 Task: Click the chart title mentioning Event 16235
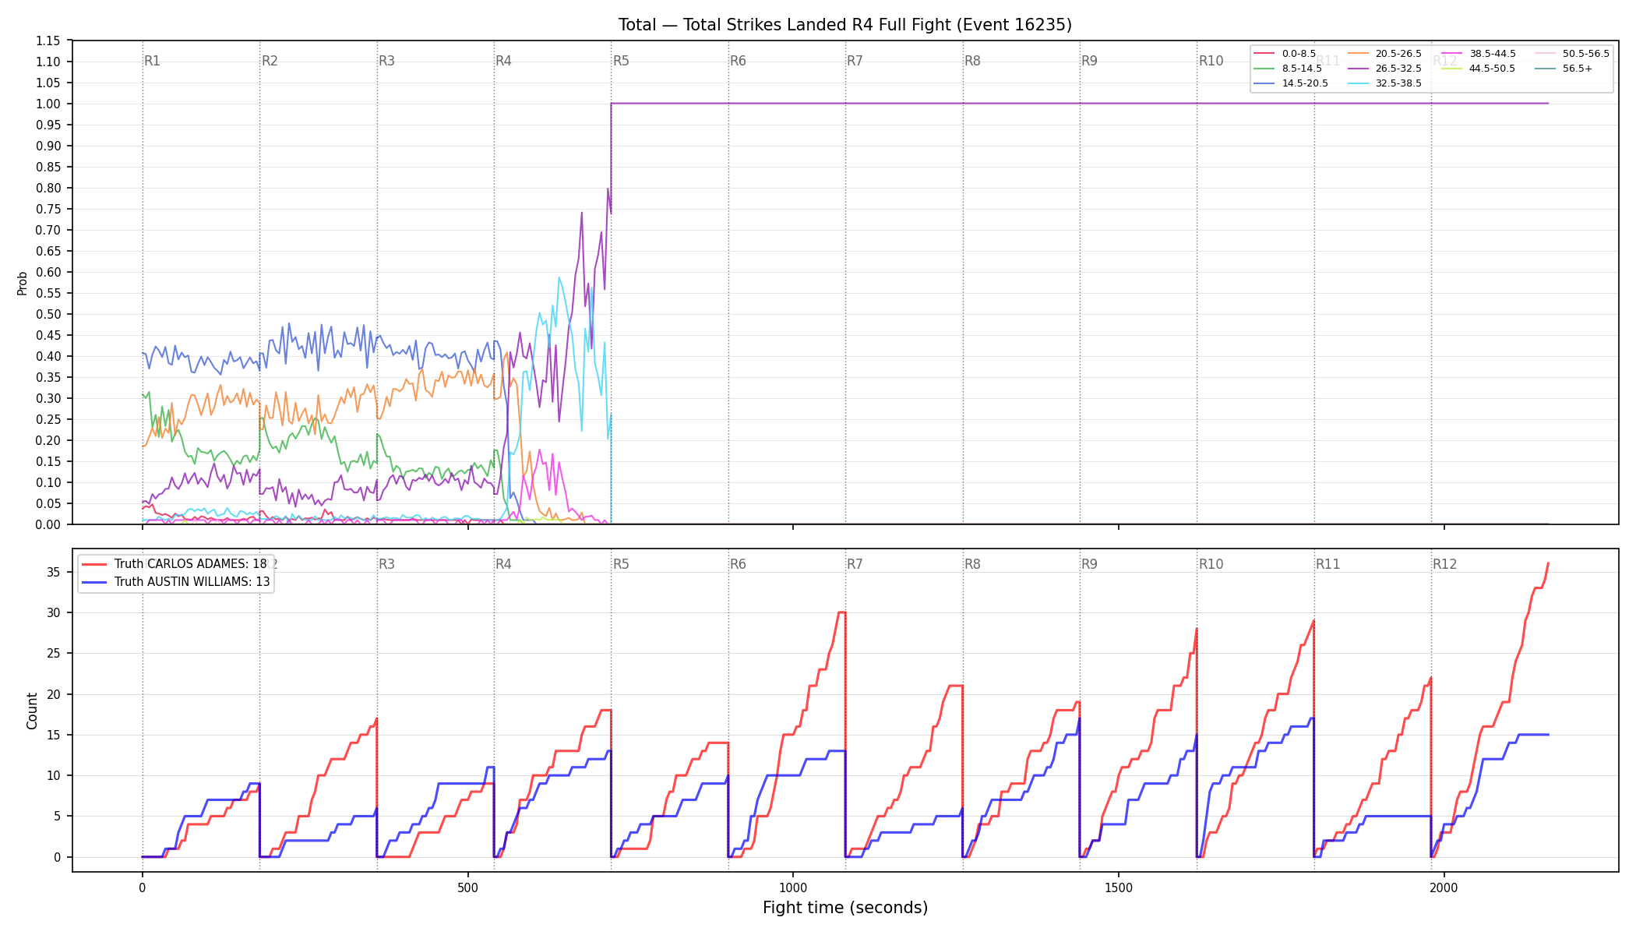tap(845, 25)
